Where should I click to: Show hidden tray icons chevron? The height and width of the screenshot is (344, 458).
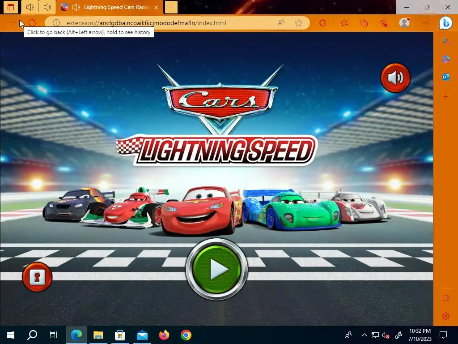[364, 335]
